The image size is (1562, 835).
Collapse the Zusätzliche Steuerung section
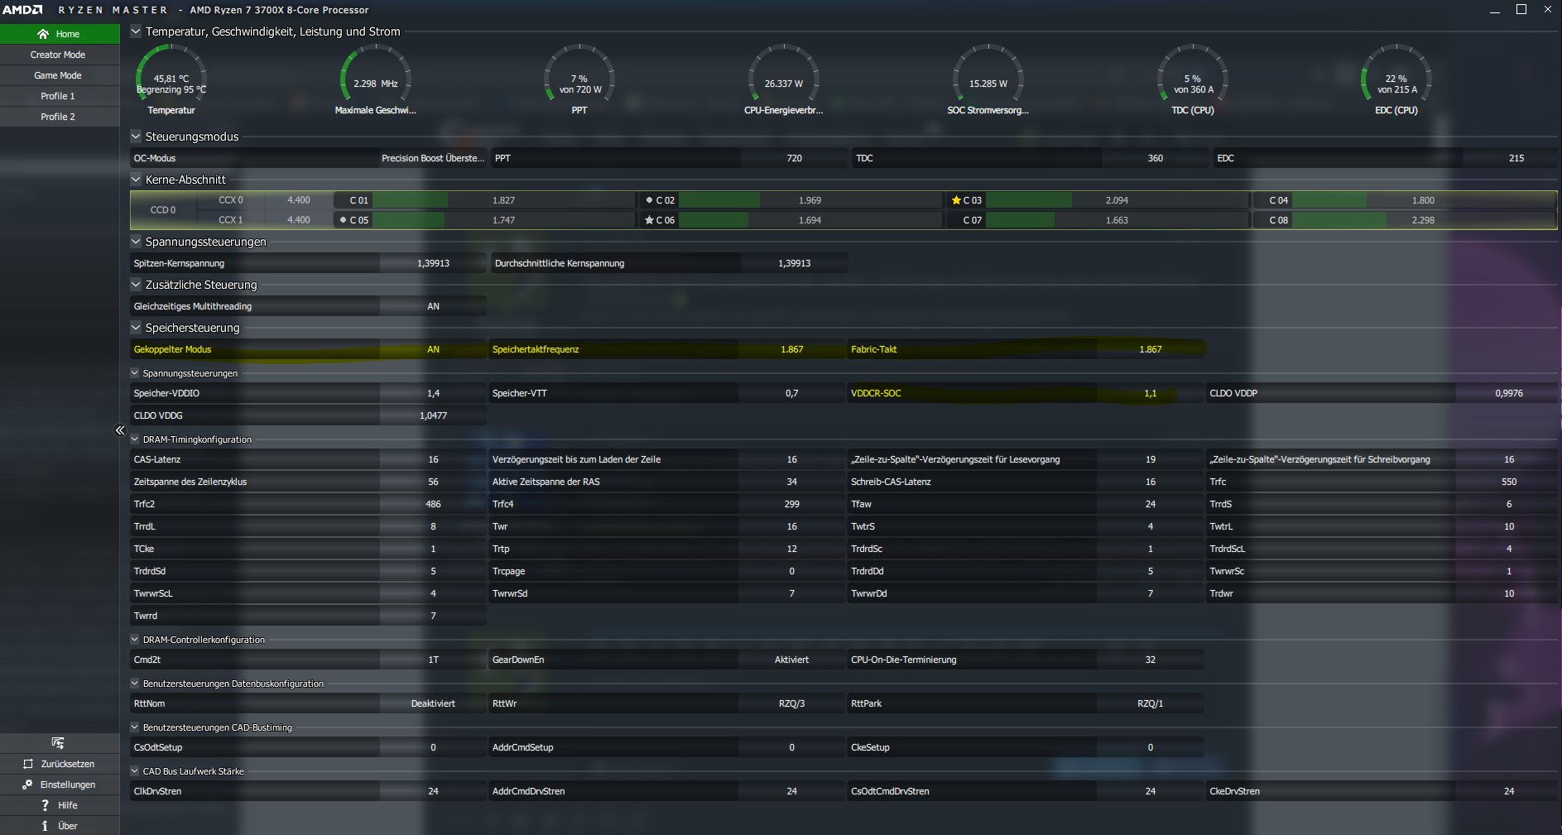point(136,285)
